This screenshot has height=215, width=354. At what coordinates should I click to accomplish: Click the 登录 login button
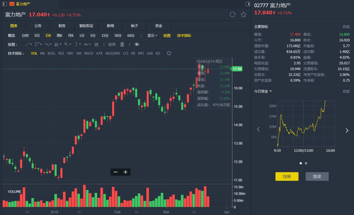[x=317, y=176]
